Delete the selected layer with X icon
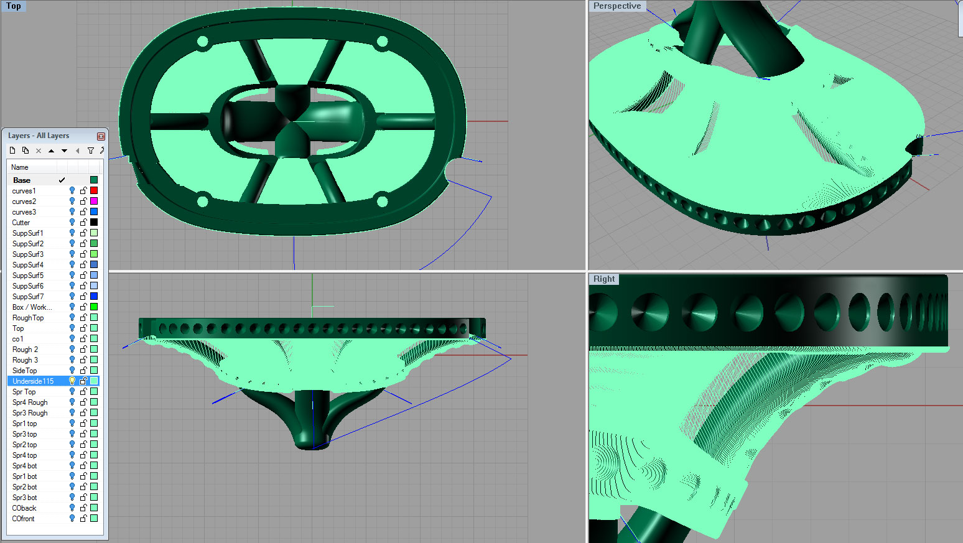 pos(39,151)
